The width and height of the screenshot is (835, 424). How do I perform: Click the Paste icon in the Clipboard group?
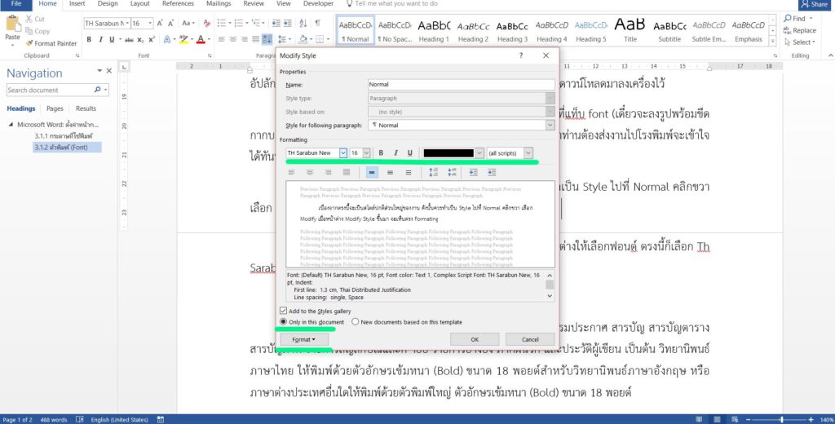[x=12, y=29]
